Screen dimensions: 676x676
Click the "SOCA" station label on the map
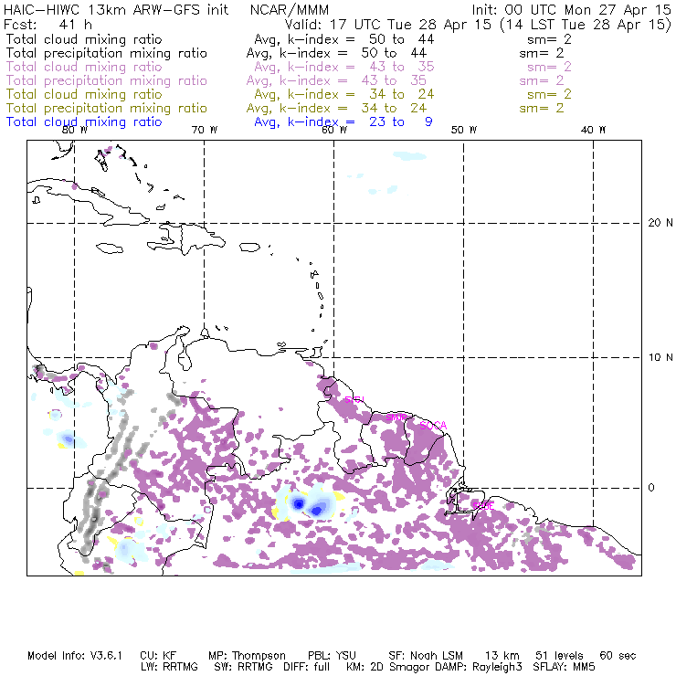click(x=433, y=426)
